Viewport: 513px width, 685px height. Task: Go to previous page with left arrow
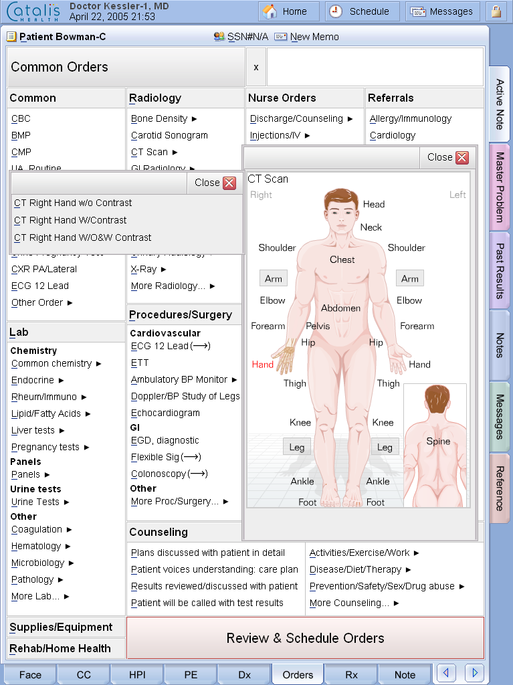click(x=445, y=672)
